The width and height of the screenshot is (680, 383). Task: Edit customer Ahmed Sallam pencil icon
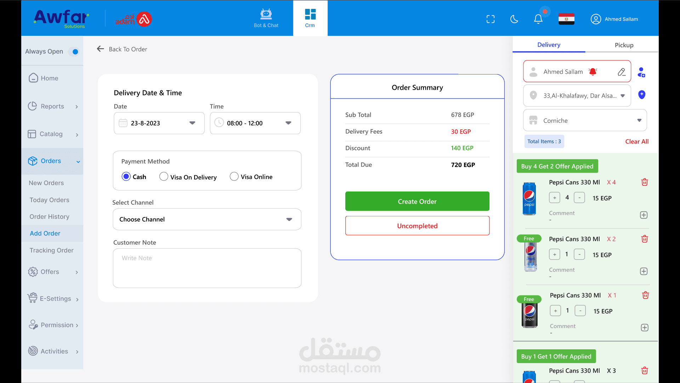tap(622, 72)
